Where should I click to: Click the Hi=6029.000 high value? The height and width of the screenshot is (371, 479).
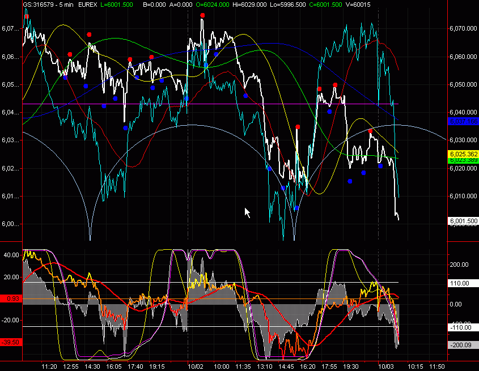coord(251,5)
